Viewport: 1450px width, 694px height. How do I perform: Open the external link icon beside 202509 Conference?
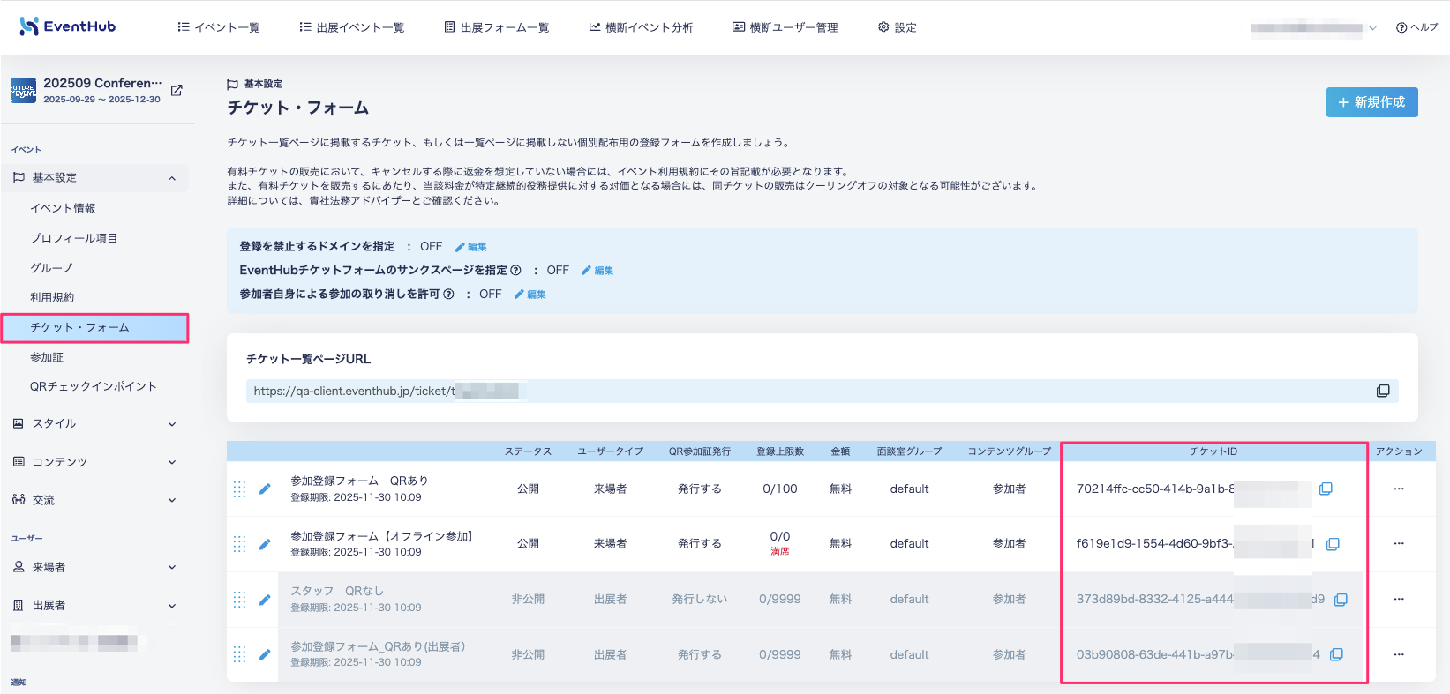[177, 90]
